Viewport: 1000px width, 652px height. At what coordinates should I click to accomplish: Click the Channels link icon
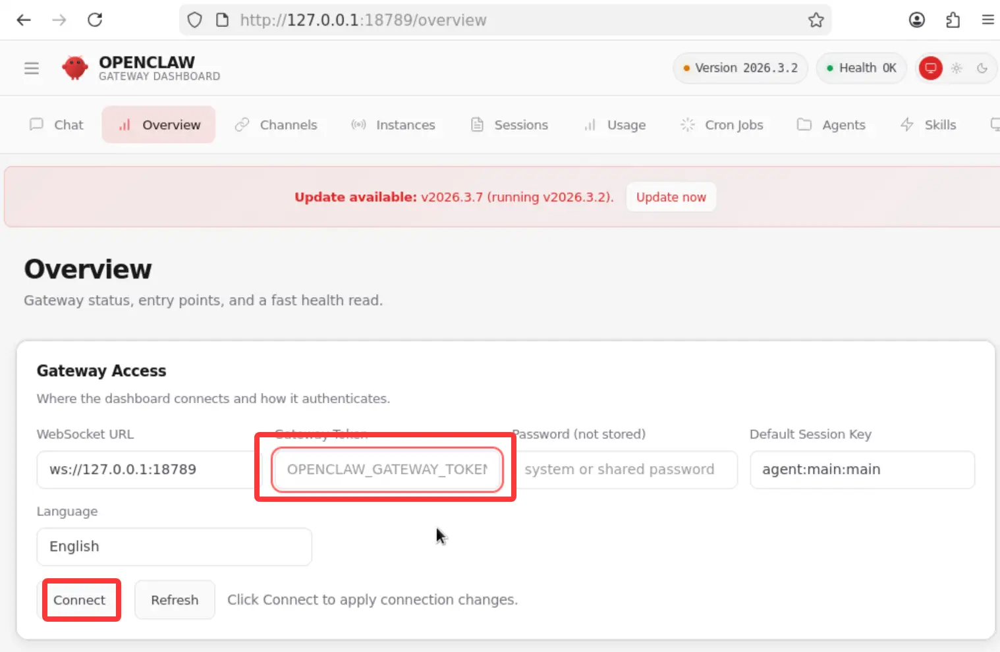coord(242,124)
